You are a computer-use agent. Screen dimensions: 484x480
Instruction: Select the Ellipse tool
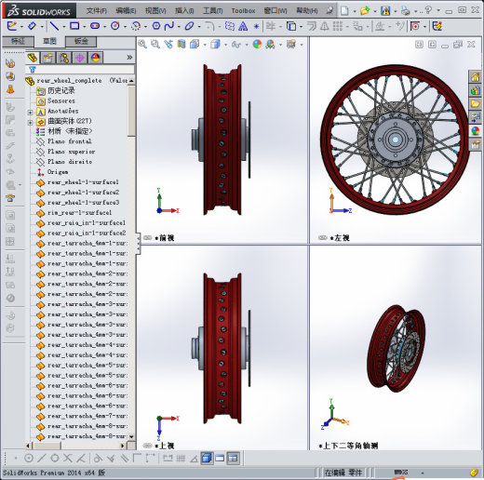click(189, 26)
